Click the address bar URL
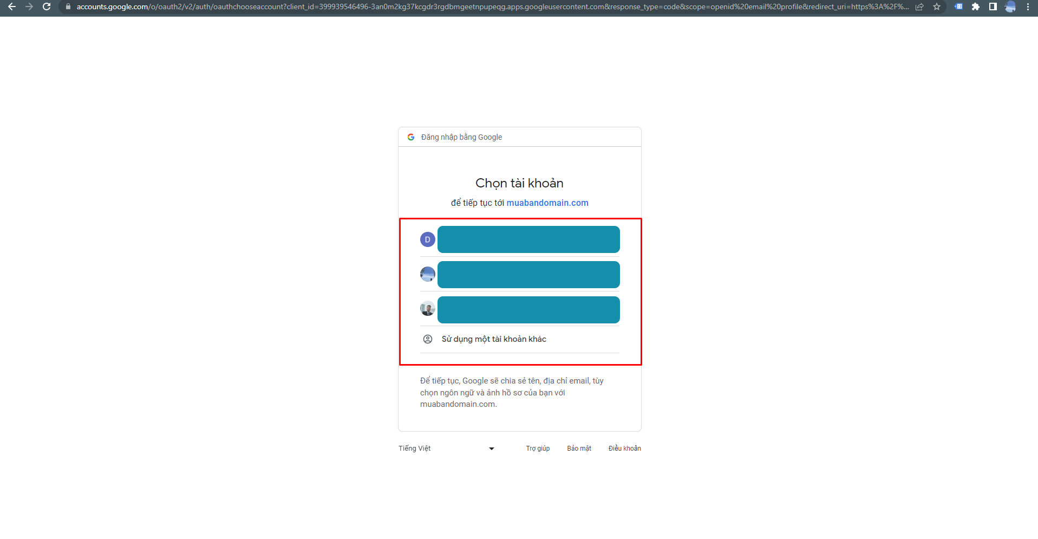1038x539 pixels. click(487, 7)
